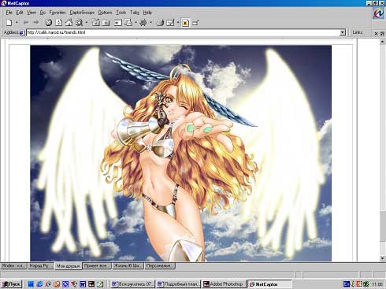
Task: Open the address bar URL dropdown
Action: pos(343,32)
